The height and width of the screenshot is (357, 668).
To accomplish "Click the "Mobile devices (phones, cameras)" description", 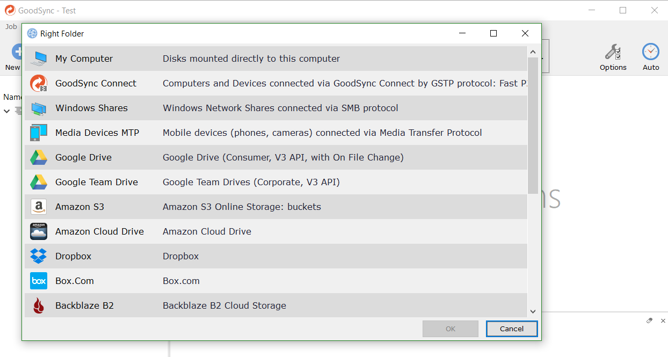I will point(322,133).
